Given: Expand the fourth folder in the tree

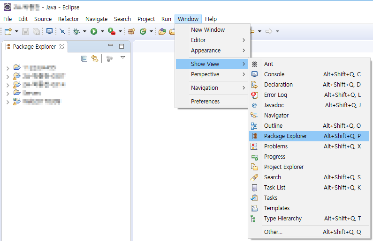Looking at the screenshot, I should 8,94.
